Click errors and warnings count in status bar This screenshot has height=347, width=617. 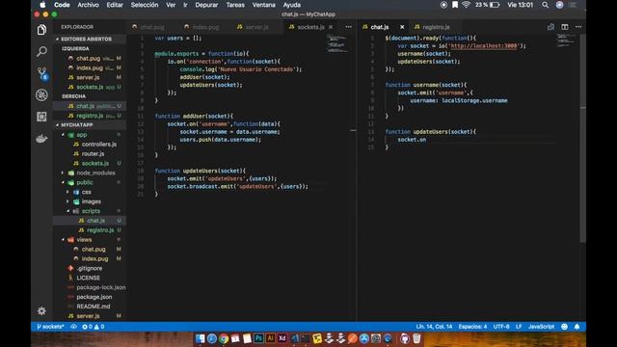click(x=94, y=327)
